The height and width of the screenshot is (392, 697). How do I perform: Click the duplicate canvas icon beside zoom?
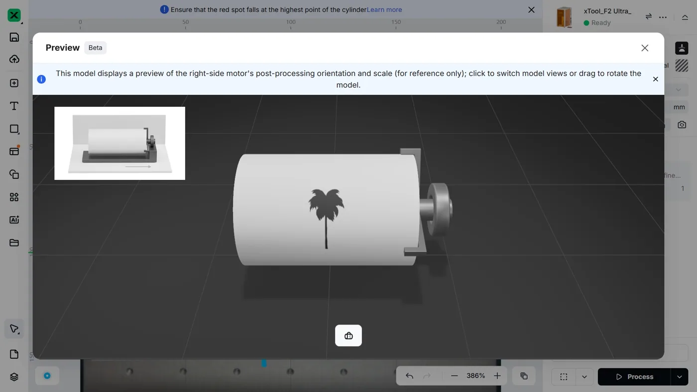pyautogui.click(x=524, y=376)
